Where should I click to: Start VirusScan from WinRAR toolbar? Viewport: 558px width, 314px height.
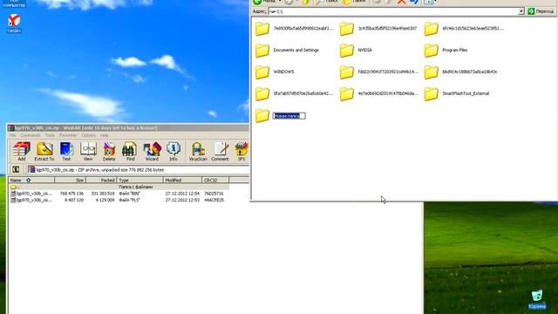pos(198,151)
